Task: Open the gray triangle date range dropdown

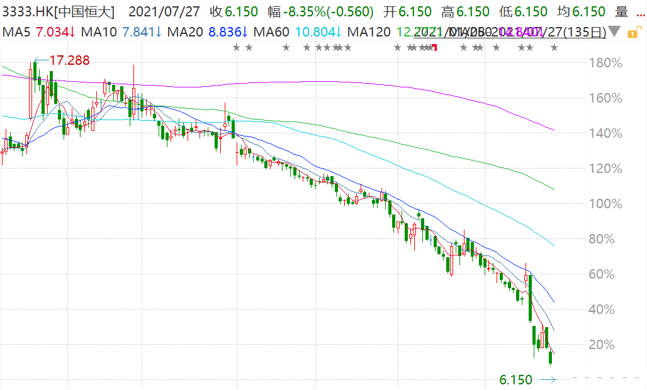Action: (x=614, y=31)
